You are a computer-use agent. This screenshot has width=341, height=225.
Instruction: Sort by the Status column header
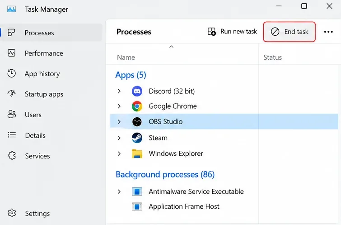coord(272,57)
